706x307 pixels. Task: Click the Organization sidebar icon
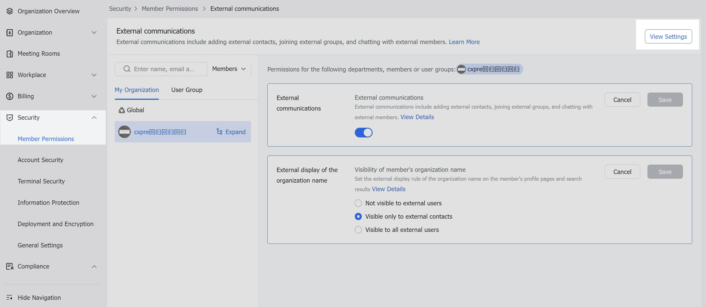pos(9,32)
